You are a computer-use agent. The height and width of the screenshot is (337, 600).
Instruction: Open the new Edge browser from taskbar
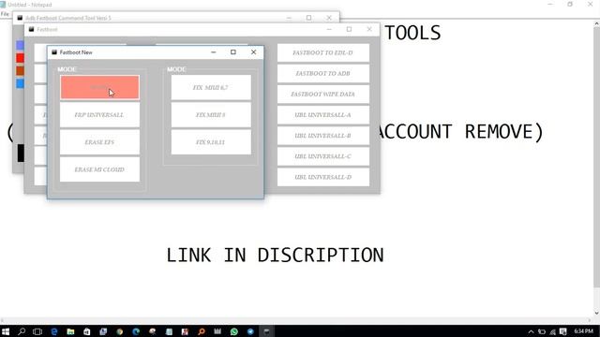[x=136, y=331]
